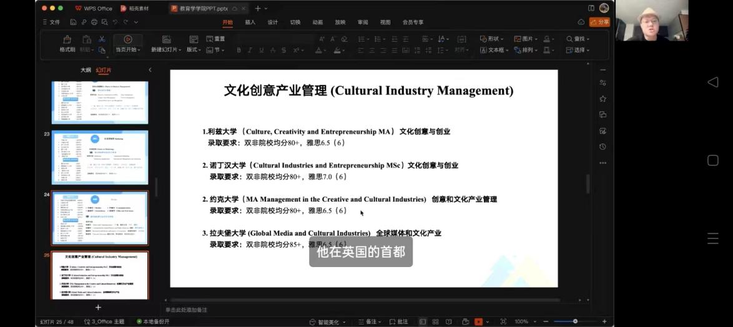Switch to Normal view icon in status bar

[x=423, y=322]
